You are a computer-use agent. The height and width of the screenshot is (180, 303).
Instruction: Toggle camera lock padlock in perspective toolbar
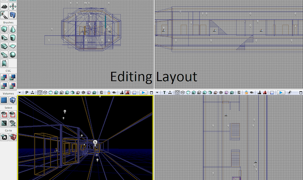[109, 93]
